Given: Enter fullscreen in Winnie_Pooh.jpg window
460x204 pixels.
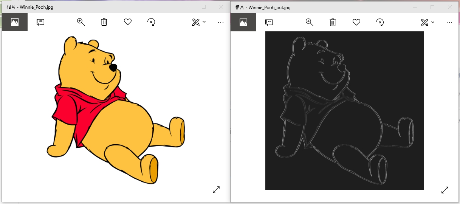Looking at the screenshot, I should coord(216,190).
